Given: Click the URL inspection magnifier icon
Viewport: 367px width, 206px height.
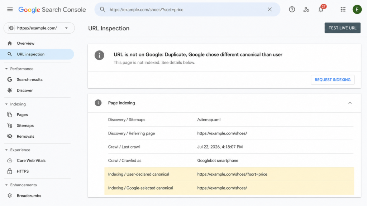Looking at the screenshot, I should pos(10,54).
